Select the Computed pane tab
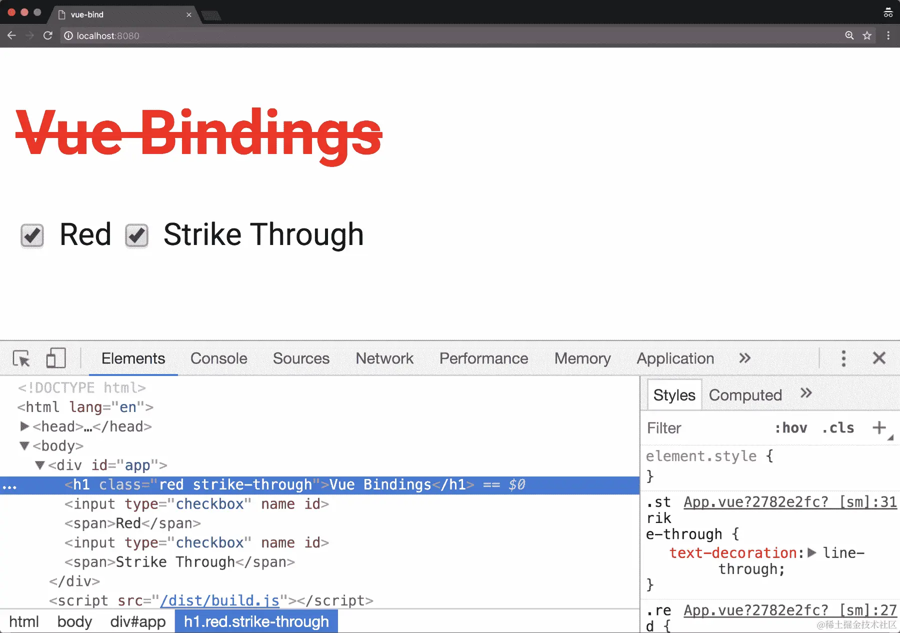This screenshot has height=633, width=900. [745, 395]
